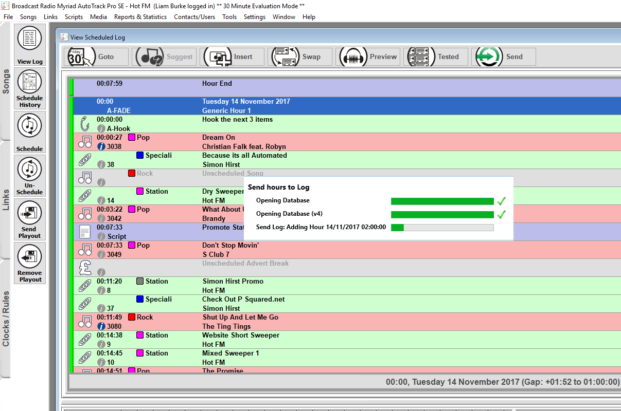Open the Tools menu
Viewport: 621px width, 411px height.
click(x=229, y=16)
